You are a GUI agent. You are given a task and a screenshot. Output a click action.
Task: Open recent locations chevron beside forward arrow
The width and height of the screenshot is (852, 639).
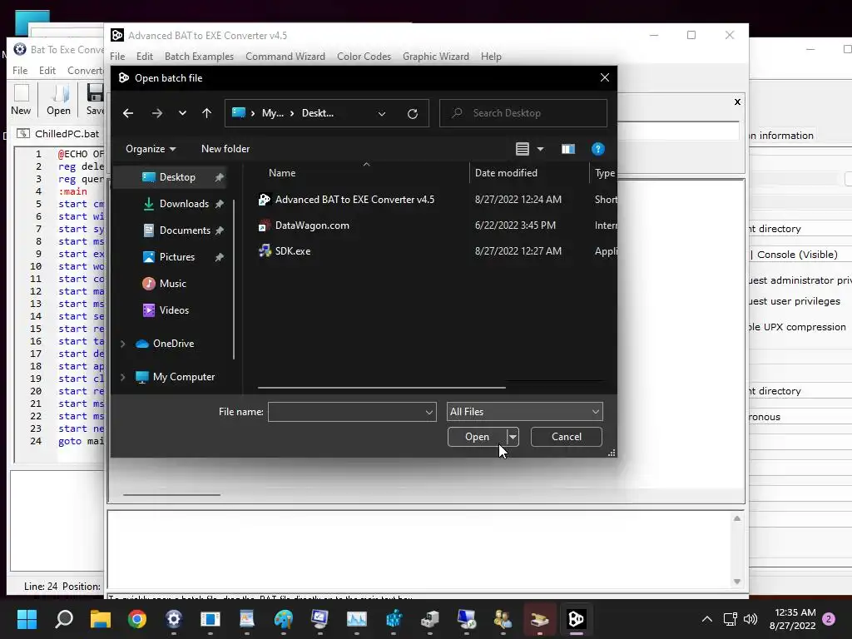[x=182, y=113]
